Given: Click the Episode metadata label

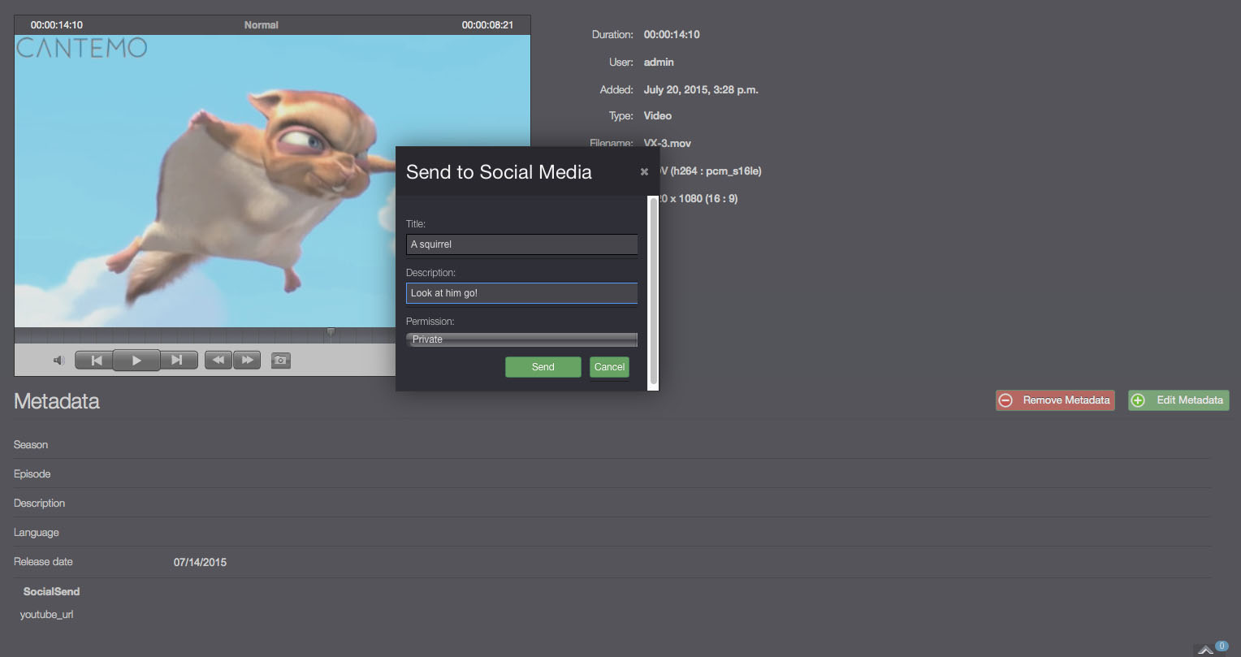Looking at the screenshot, I should tap(32, 474).
